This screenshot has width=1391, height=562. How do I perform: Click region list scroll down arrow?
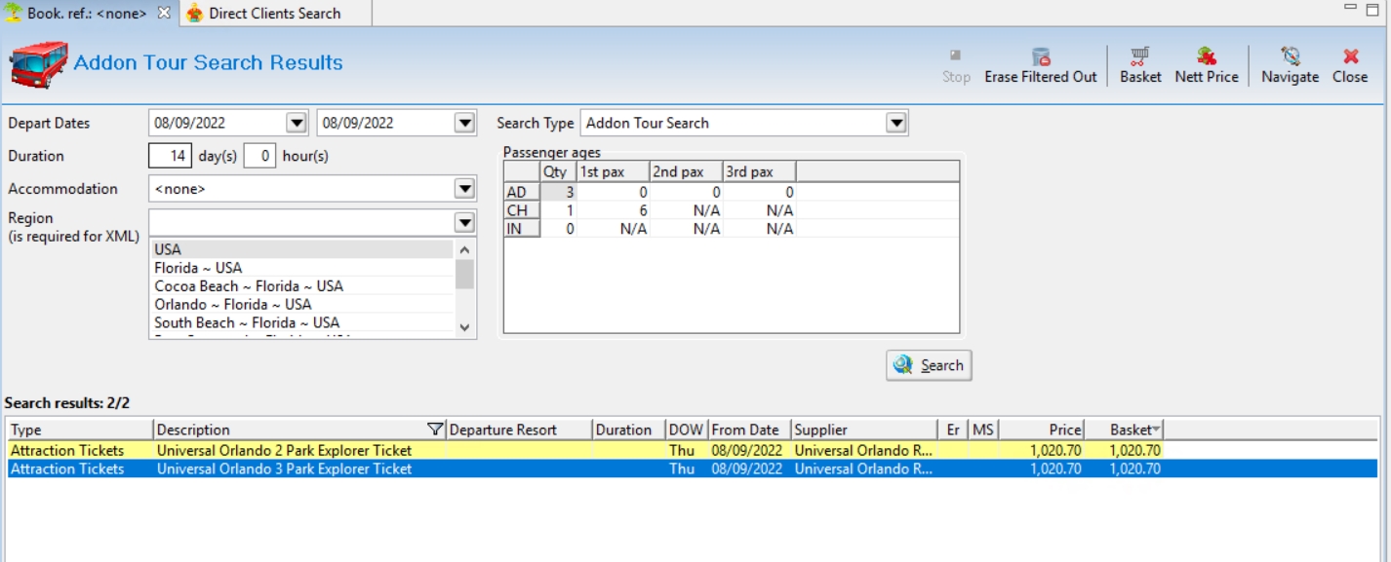tap(464, 328)
